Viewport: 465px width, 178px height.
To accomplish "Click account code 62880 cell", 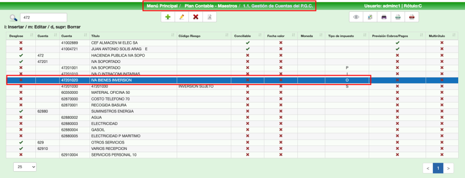I will (x=47, y=111).
